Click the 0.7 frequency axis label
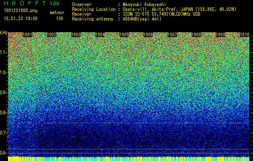 point(3,133)
